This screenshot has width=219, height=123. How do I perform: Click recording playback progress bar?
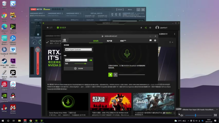[132, 75]
